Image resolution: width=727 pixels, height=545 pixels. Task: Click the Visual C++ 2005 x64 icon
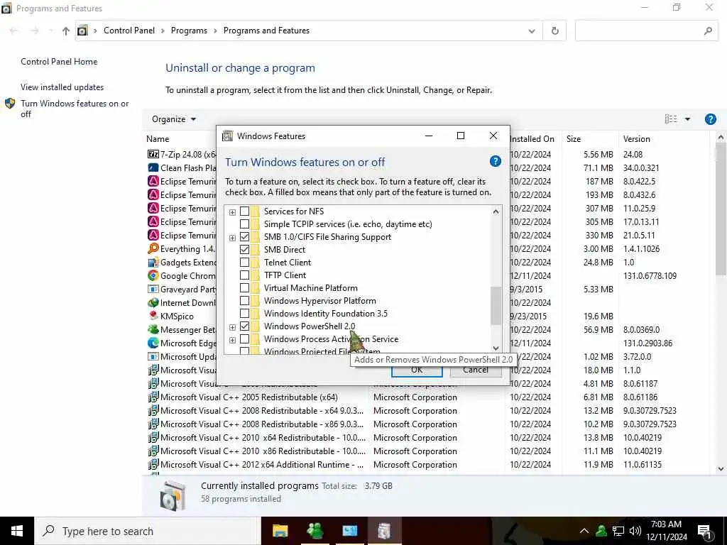pos(153,397)
